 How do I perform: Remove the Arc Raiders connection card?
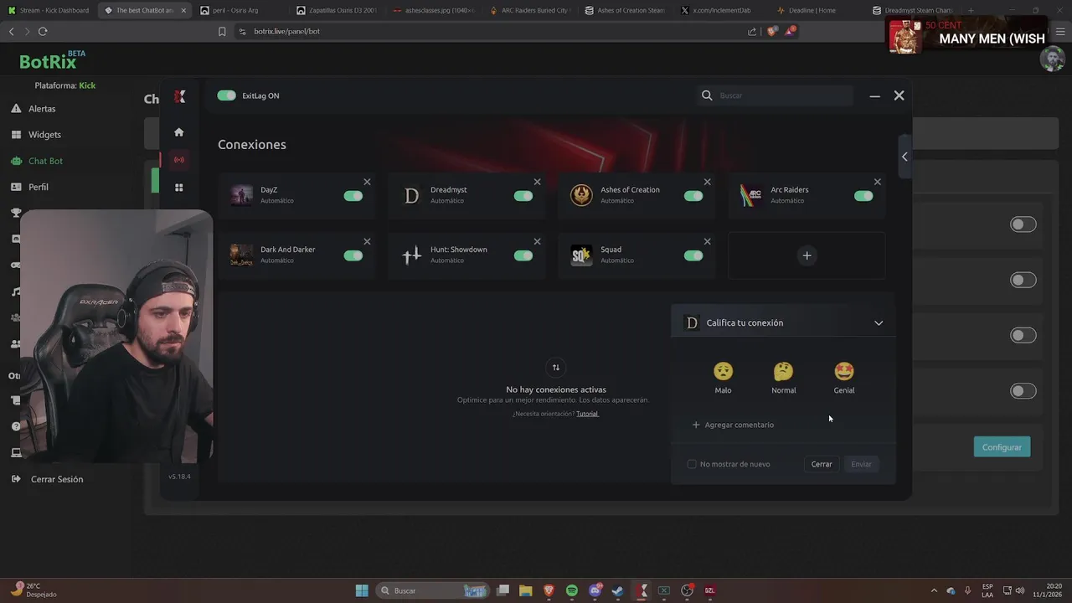pyautogui.click(x=877, y=182)
